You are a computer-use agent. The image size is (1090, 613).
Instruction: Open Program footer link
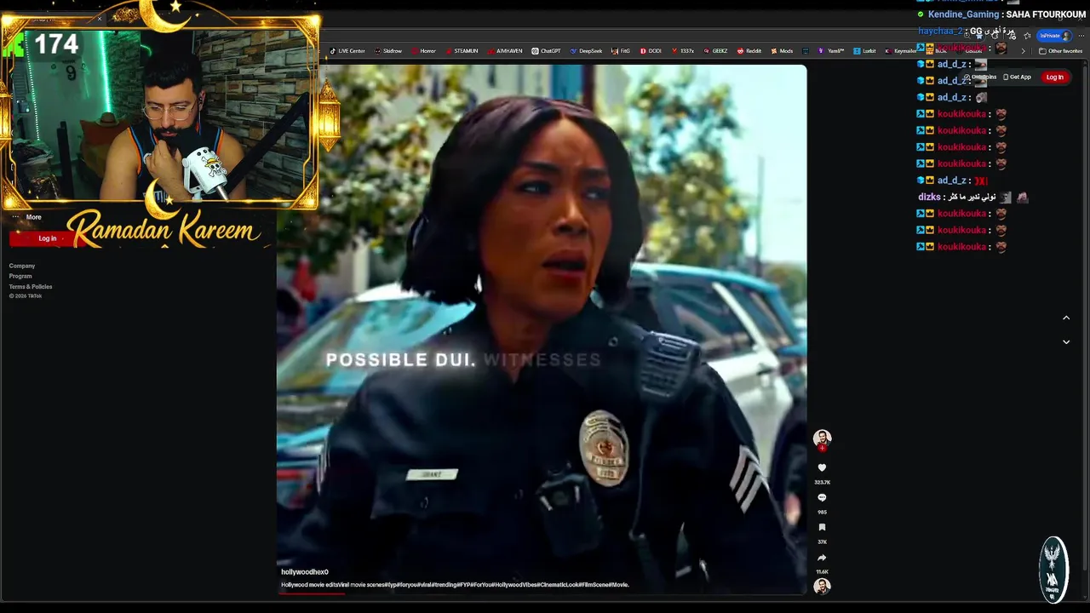20,276
